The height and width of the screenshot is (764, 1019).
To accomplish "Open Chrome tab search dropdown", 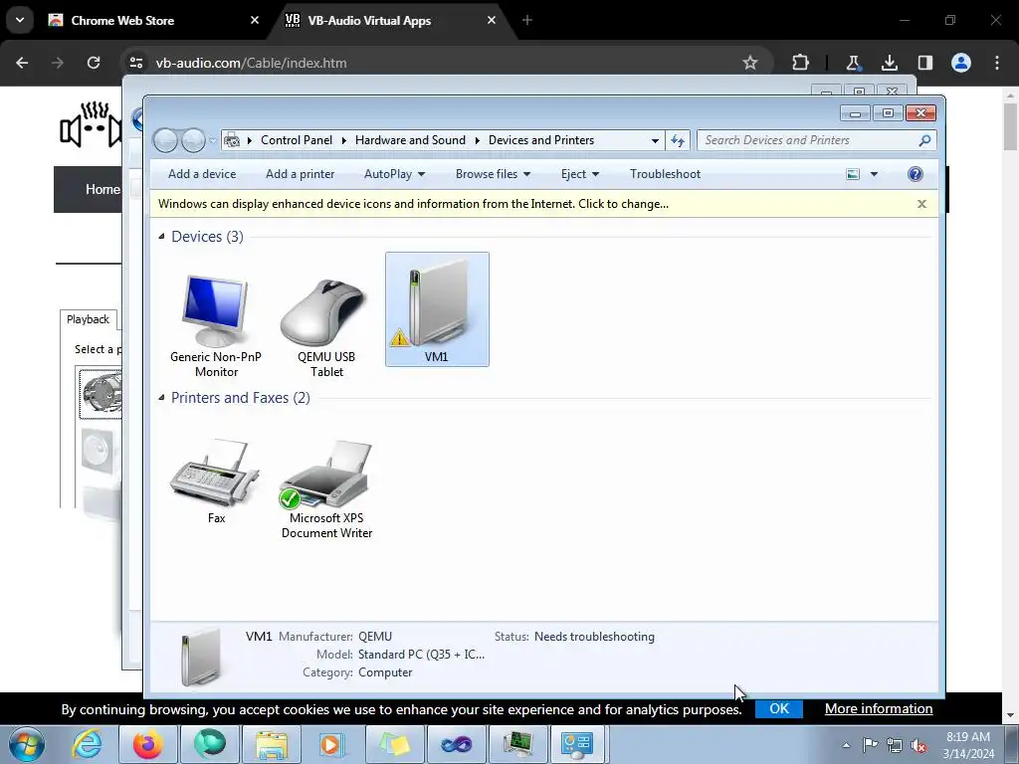I will (x=20, y=20).
